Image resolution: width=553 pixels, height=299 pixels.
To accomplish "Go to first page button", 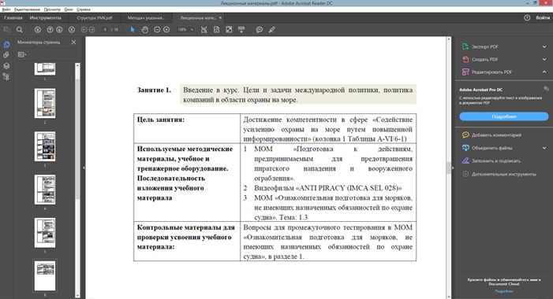I will 38,30.
